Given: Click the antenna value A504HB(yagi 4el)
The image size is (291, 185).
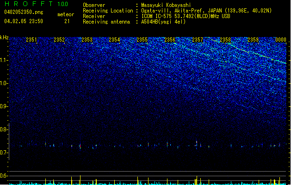Looking at the screenshot, I should pos(163,22).
